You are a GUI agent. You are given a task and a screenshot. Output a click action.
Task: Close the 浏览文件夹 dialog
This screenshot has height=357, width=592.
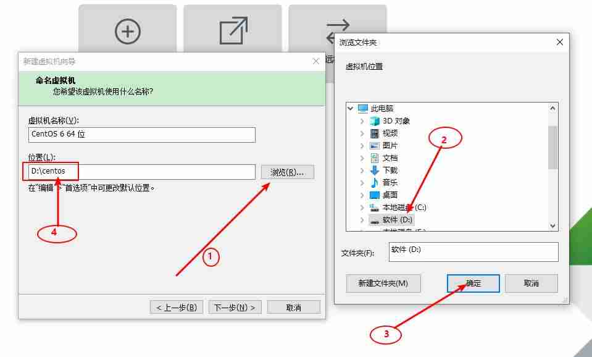(x=559, y=43)
